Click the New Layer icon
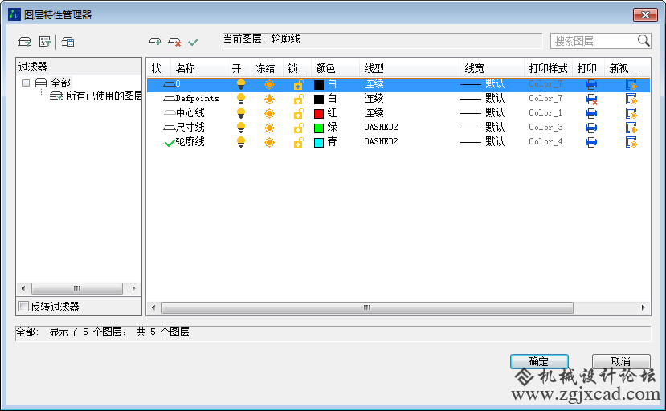The width and height of the screenshot is (666, 411). click(x=155, y=42)
